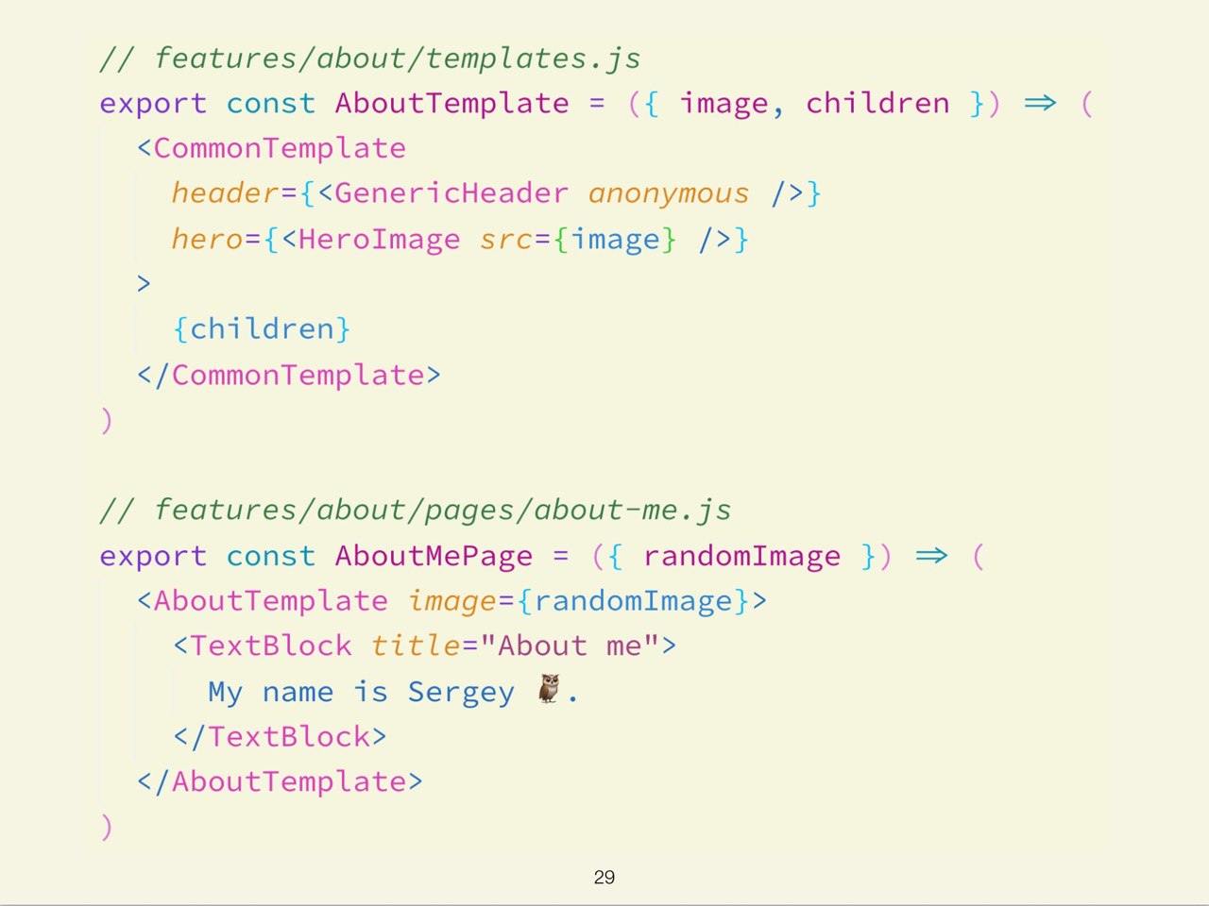Select the "GenericHeader" component name

[x=451, y=193]
